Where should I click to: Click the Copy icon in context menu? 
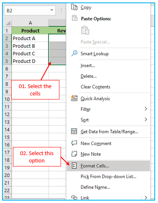point(74,7)
